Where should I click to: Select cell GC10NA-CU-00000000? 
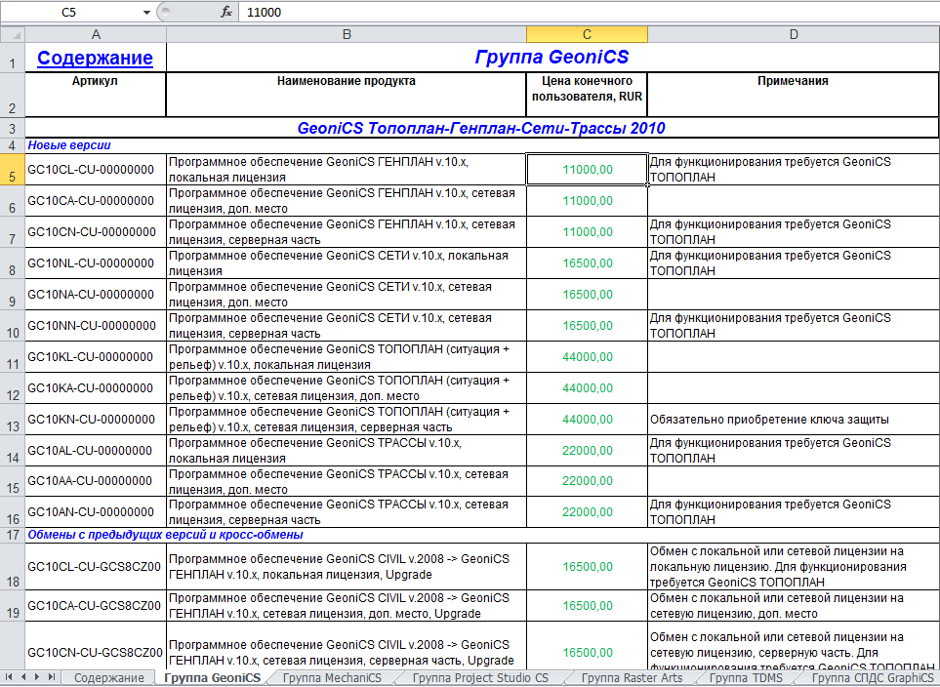tap(96, 295)
